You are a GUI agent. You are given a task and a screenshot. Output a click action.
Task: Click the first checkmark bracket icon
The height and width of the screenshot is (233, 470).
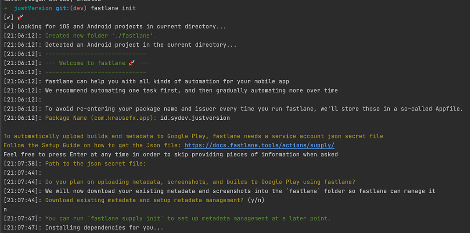pos(9,17)
